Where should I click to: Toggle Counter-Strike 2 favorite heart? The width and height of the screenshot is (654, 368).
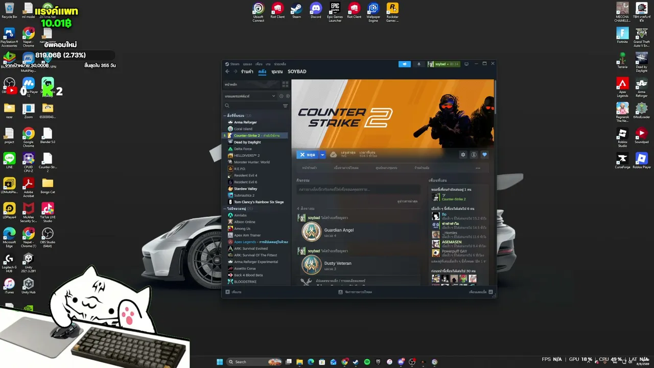tap(484, 155)
